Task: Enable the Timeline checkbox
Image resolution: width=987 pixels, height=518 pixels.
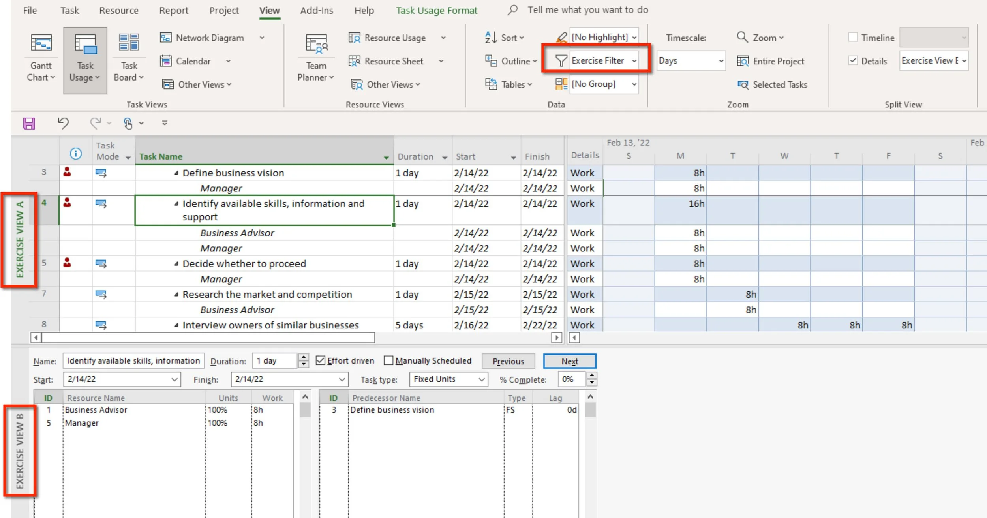Action: click(853, 38)
